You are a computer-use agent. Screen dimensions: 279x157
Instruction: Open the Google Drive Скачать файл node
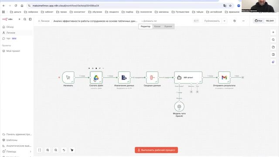[96, 78]
